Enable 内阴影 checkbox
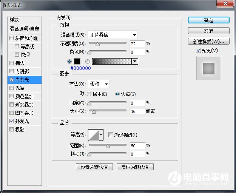236x193 pixels. pos(11,71)
